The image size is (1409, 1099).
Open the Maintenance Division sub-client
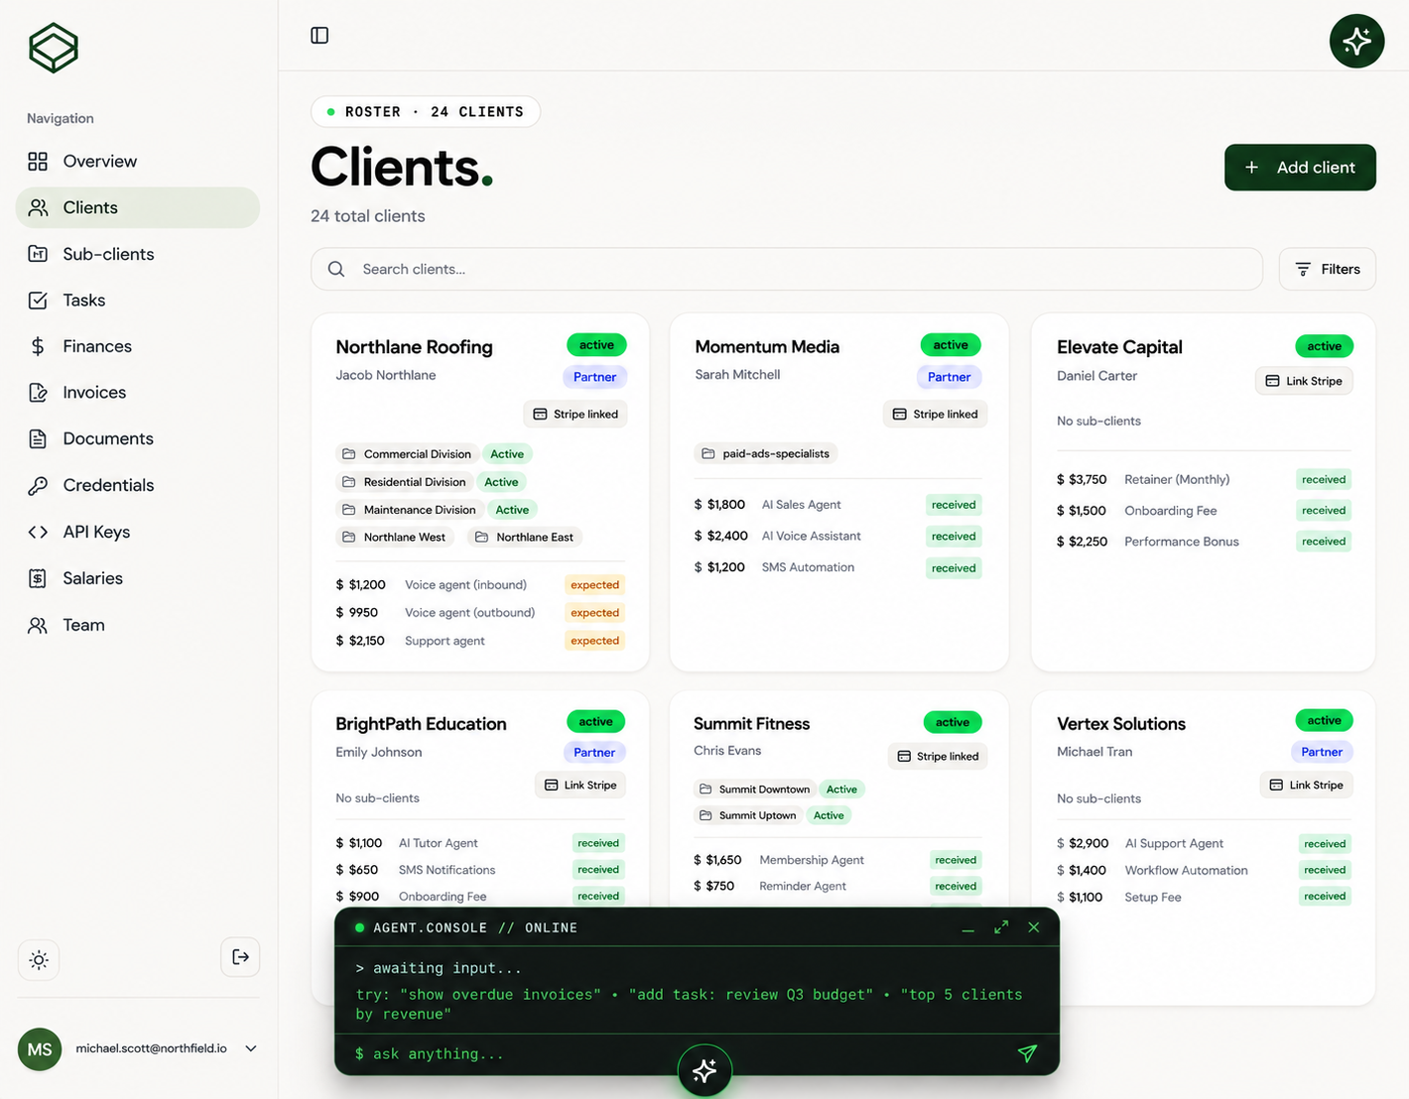tap(409, 510)
